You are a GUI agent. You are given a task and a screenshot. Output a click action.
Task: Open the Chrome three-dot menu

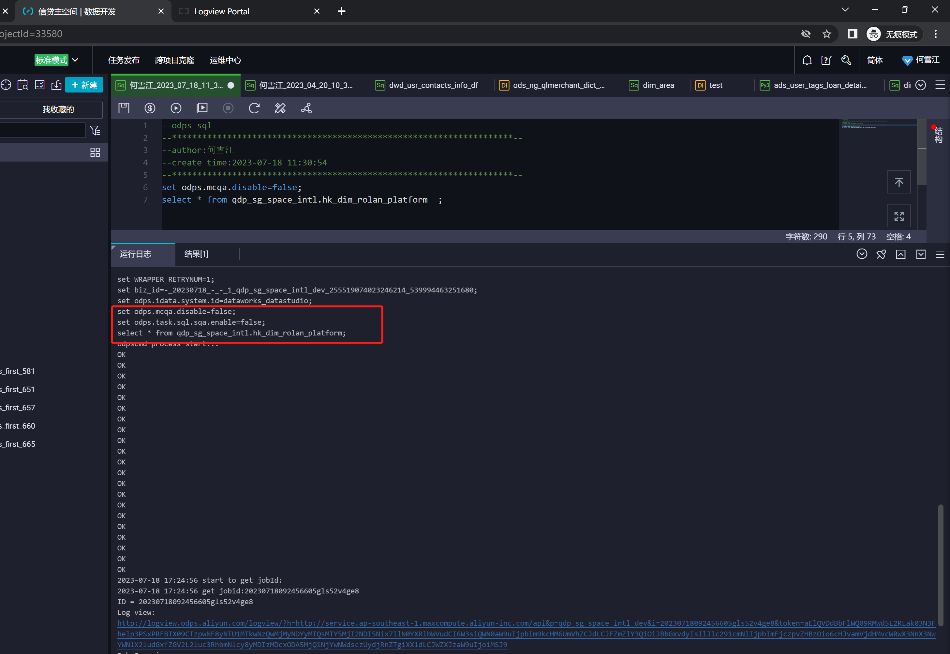point(936,34)
